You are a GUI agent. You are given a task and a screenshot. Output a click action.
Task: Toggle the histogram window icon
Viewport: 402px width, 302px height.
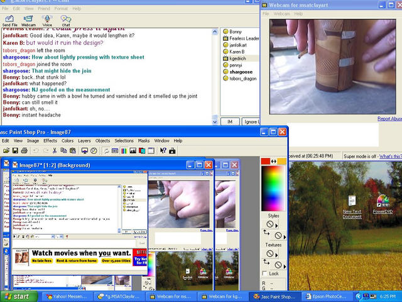[133, 151]
